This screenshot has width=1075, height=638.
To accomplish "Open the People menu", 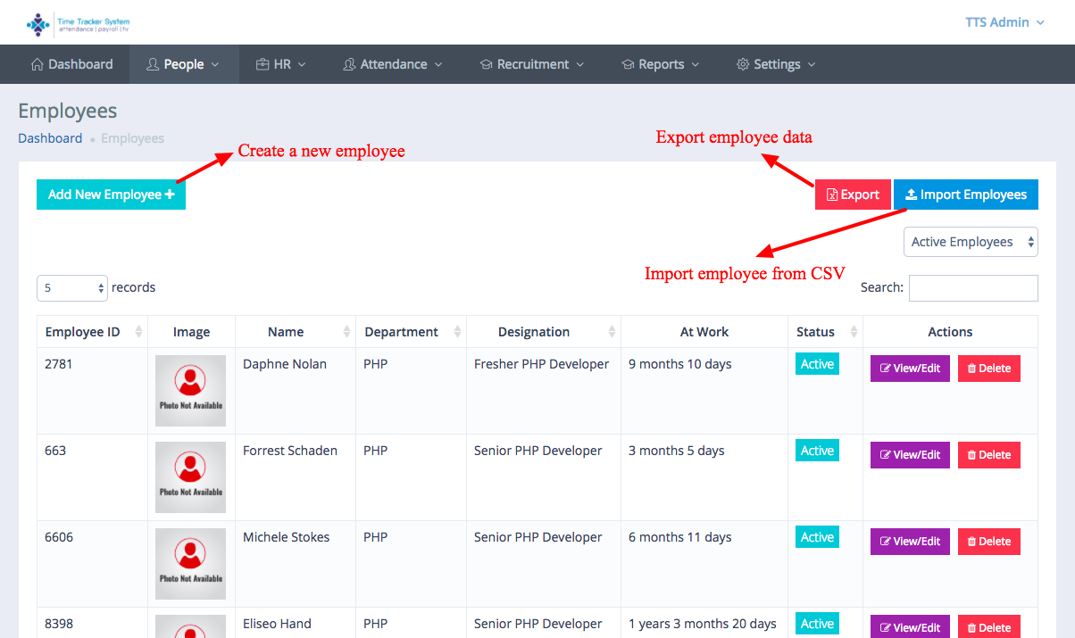I will point(183,64).
